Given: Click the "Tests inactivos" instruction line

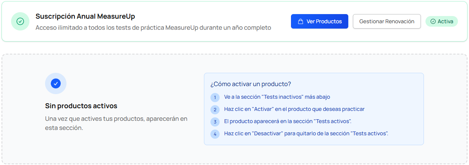Looking at the screenshot, I should click(277, 97).
